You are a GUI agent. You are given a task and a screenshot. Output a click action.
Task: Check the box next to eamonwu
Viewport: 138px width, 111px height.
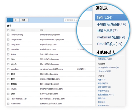point(8,104)
